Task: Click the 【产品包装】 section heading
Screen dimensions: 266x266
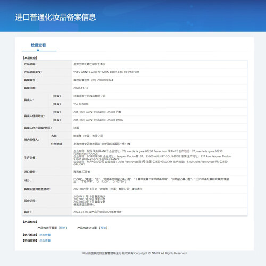Action: (30, 222)
